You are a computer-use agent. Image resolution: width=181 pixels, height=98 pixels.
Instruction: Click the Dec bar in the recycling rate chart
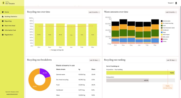point(60,35)
